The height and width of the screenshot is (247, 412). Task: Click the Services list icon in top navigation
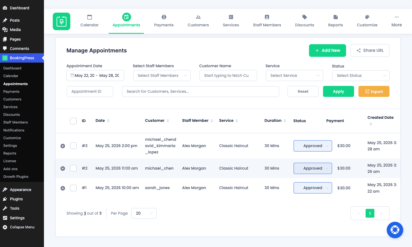tap(231, 17)
